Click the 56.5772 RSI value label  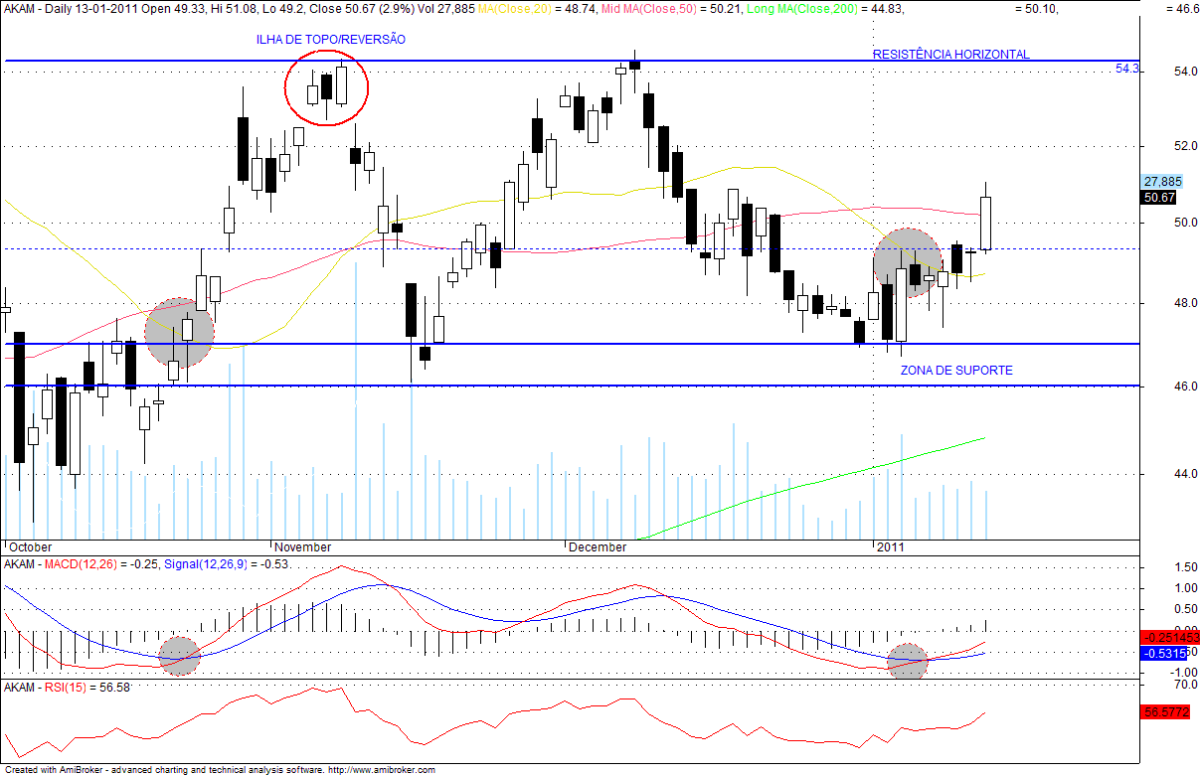click(1165, 712)
